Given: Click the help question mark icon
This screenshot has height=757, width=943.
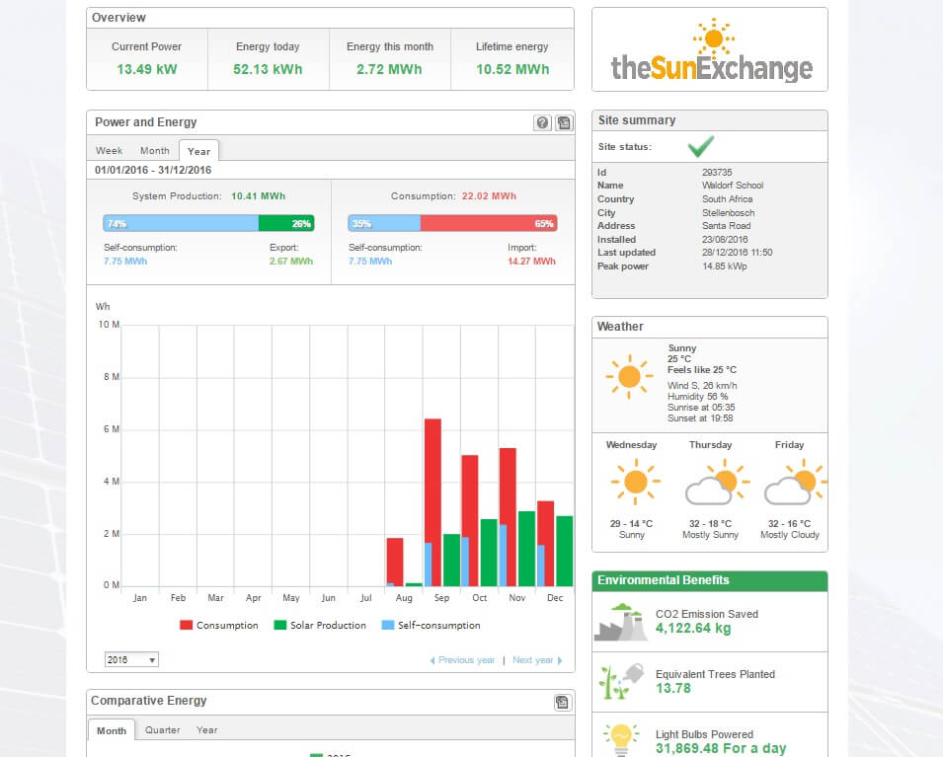Looking at the screenshot, I should click(542, 123).
